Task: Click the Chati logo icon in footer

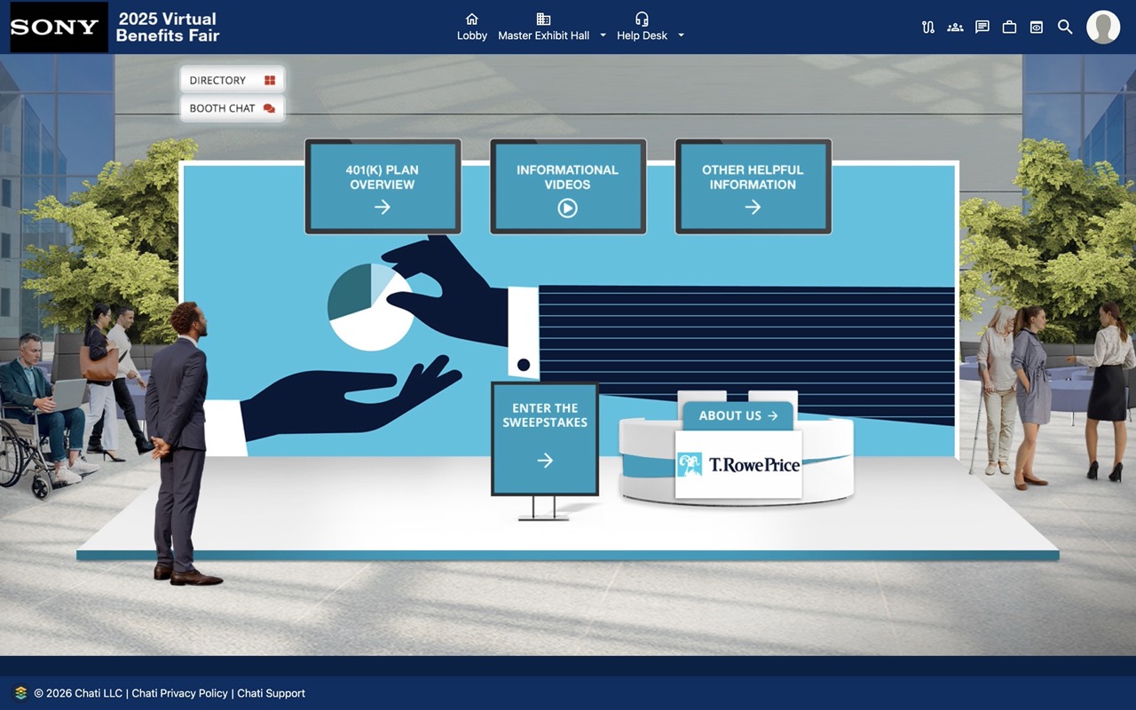Action: pos(20,693)
